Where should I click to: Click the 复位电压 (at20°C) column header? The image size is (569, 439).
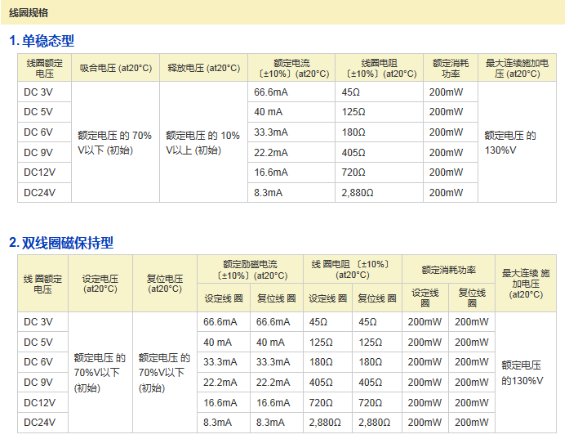164,283
